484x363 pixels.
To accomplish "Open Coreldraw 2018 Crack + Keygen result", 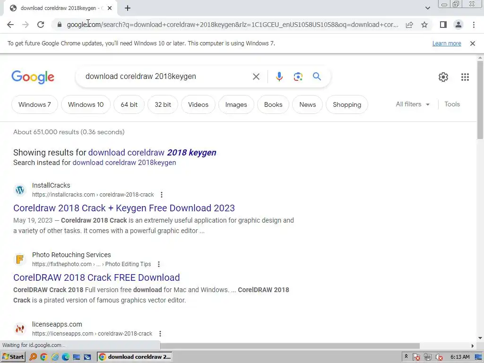I will coord(124,208).
